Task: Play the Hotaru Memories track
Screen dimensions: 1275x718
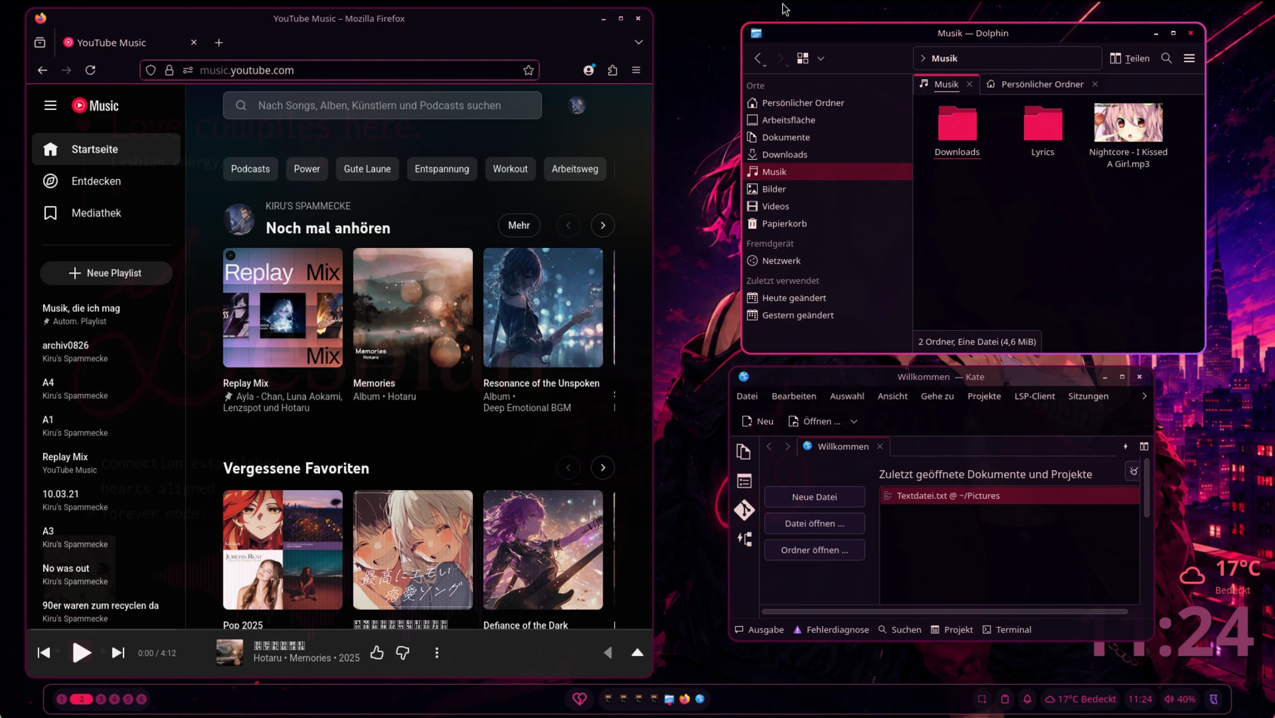Action: tap(81, 652)
